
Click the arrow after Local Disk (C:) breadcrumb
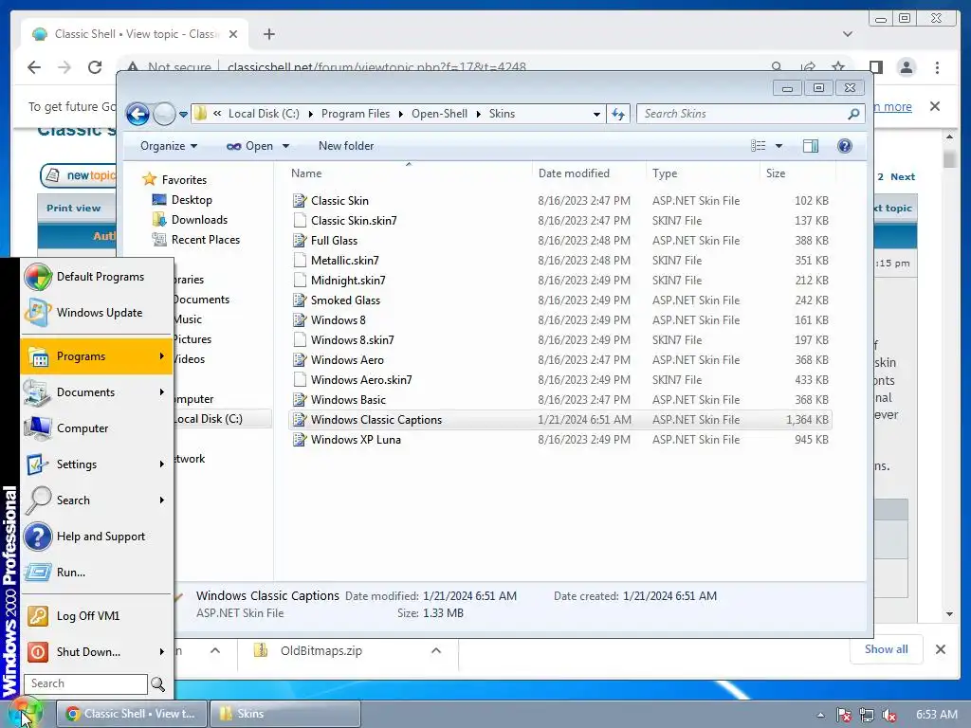tap(310, 114)
